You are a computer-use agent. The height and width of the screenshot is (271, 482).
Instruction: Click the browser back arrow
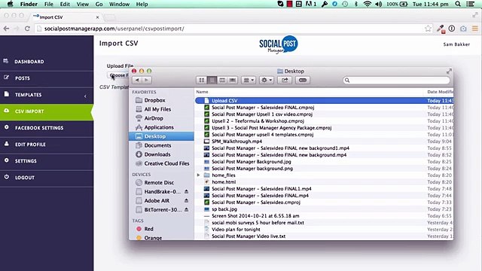6,29
